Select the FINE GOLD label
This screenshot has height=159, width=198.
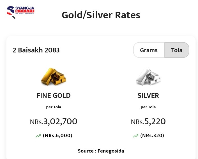54,96
